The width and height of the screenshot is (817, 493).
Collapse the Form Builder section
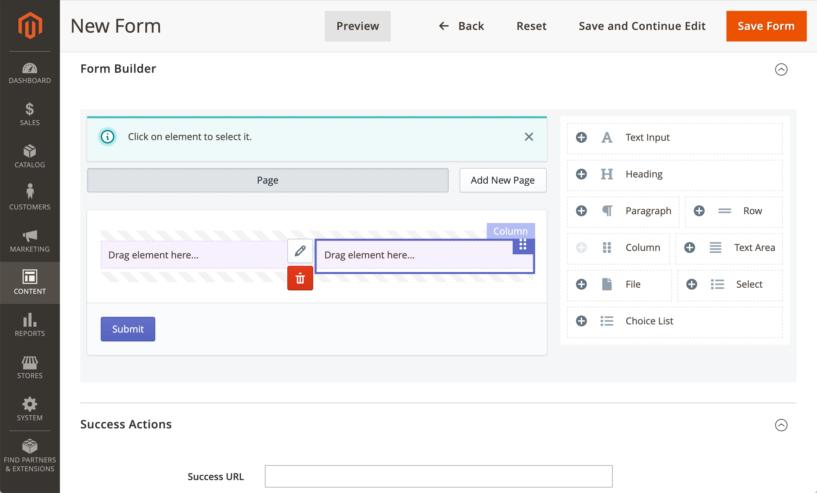(x=781, y=69)
